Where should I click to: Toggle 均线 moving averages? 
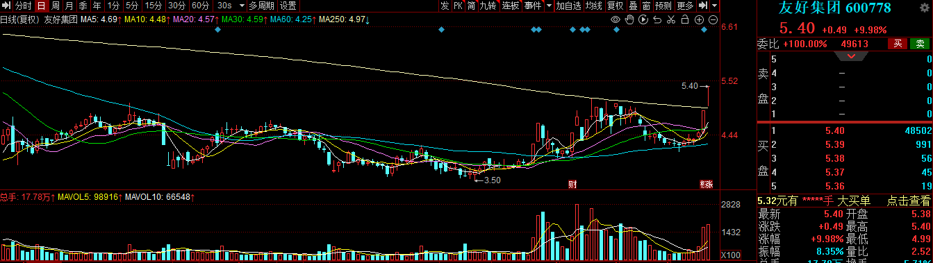(594, 6)
